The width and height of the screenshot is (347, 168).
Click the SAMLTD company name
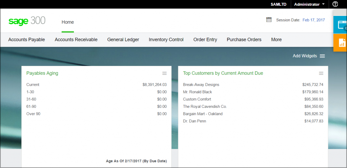(279, 4)
